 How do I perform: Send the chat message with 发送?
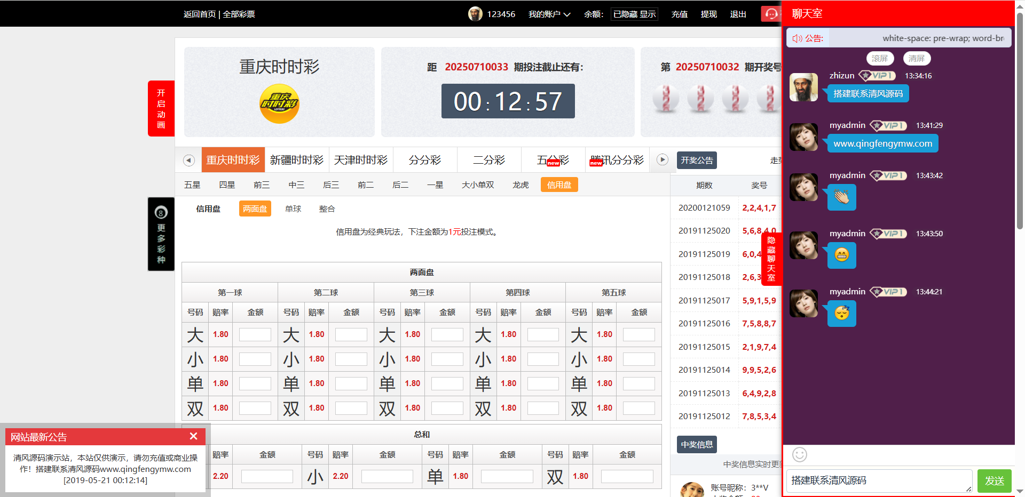pyautogui.click(x=994, y=480)
